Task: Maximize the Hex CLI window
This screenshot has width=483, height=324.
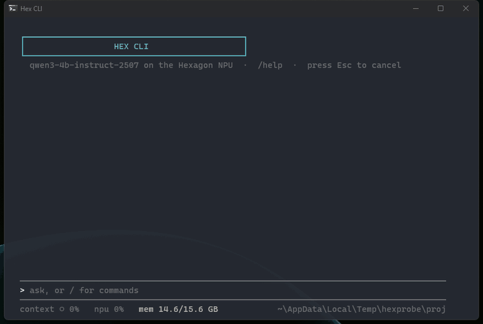Action: pyautogui.click(x=440, y=8)
